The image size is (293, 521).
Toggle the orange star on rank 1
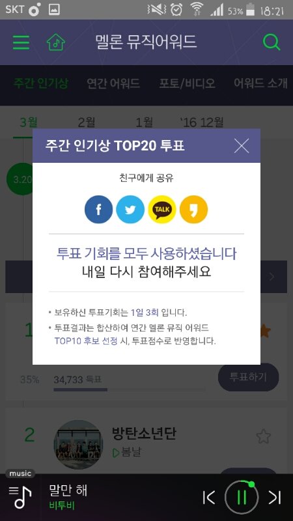(x=265, y=331)
